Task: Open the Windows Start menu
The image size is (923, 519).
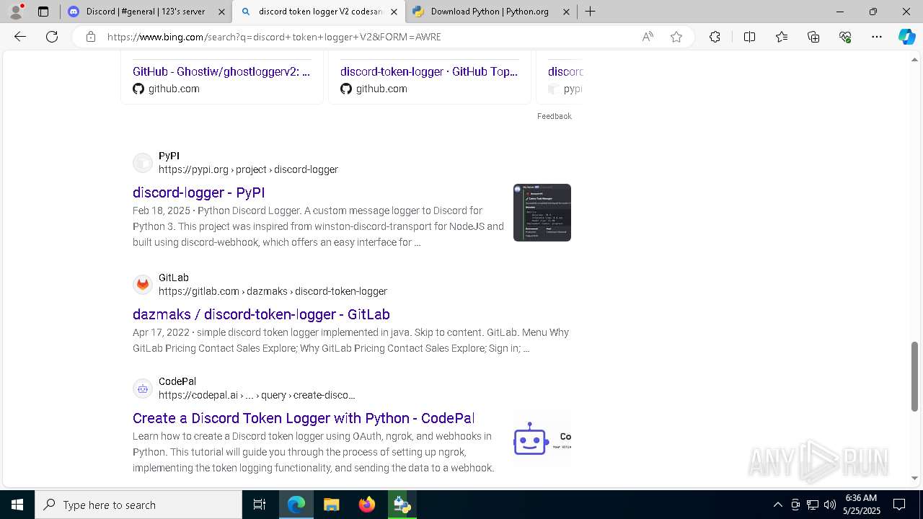Action: tap(17, 505)
